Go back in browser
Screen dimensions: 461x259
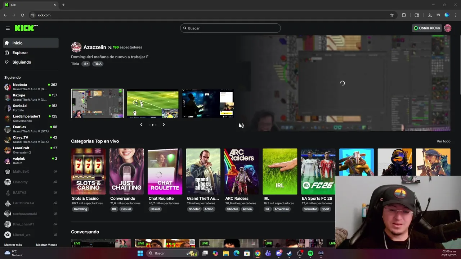pos(5,15)
